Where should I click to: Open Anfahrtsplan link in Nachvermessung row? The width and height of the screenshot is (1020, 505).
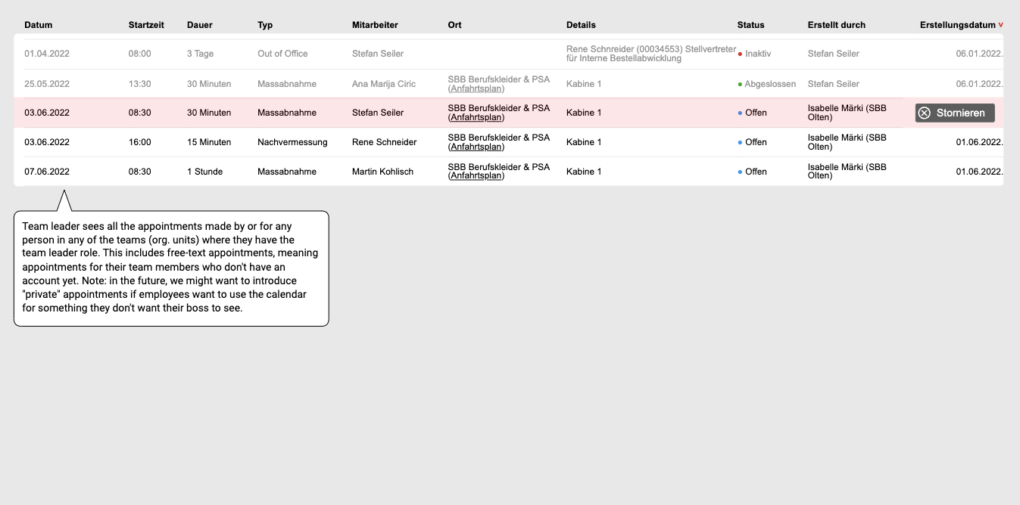tap(476, 147)
